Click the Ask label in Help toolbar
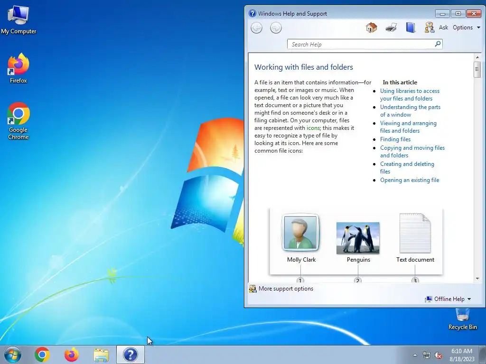Screen dimensions: 486x364 coord(443,27)
